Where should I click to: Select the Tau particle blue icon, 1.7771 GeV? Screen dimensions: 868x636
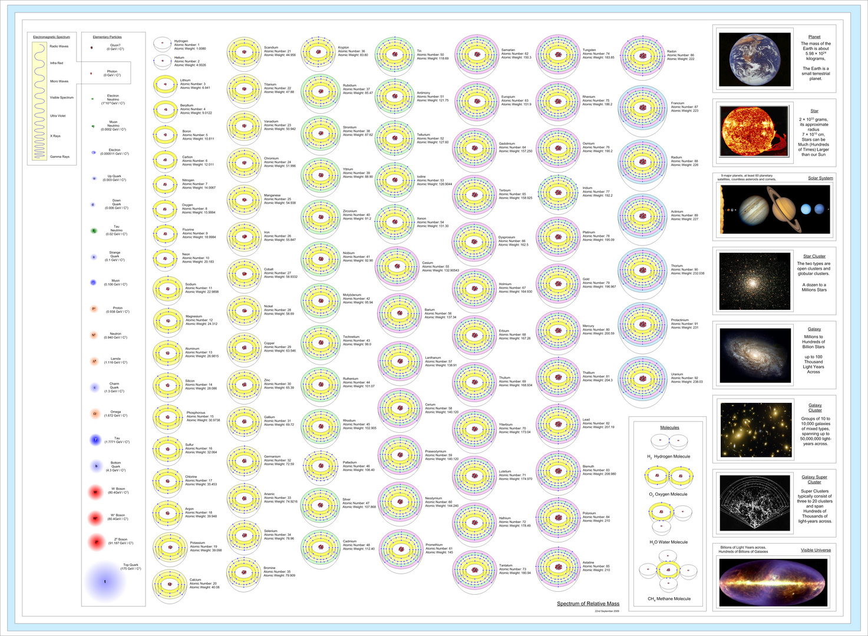pyautogui.click(x=96, y=440)
